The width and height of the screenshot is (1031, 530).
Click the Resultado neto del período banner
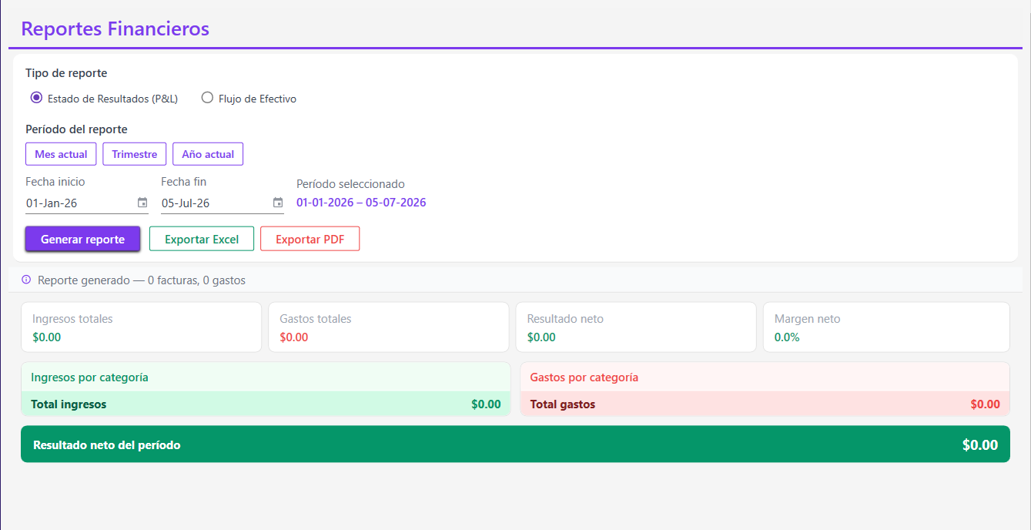pyautogui.click(x=515, y=444)
